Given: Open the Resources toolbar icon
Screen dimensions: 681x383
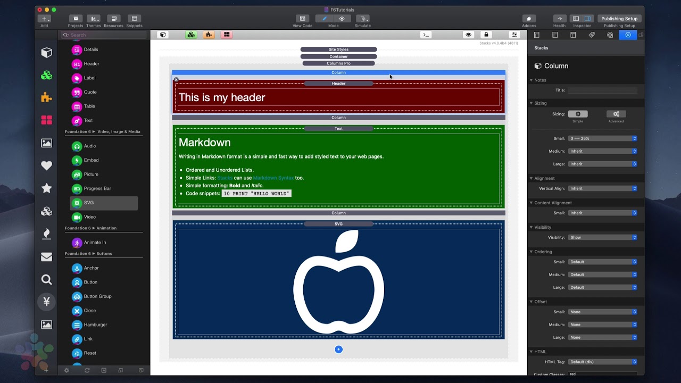Looking at the screenshot, I should pyautogui.click(x=113, y=19).
